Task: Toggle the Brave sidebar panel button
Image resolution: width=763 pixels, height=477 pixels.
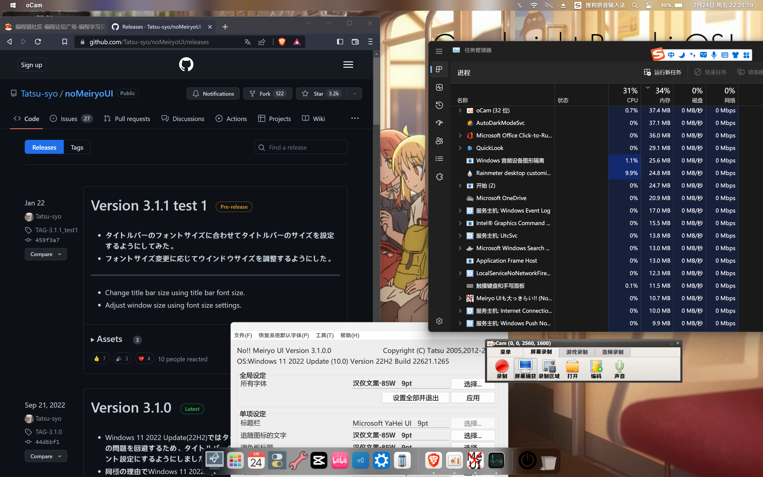Action: coord(340,42)
